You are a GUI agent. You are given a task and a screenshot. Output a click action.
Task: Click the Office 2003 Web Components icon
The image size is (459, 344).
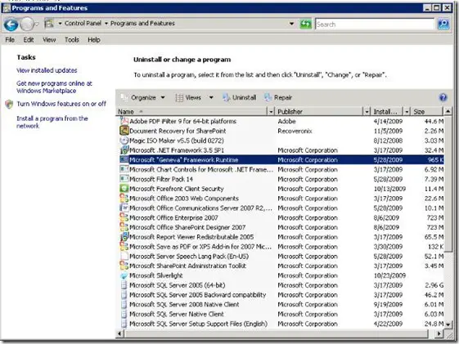(x=124, y=199)
